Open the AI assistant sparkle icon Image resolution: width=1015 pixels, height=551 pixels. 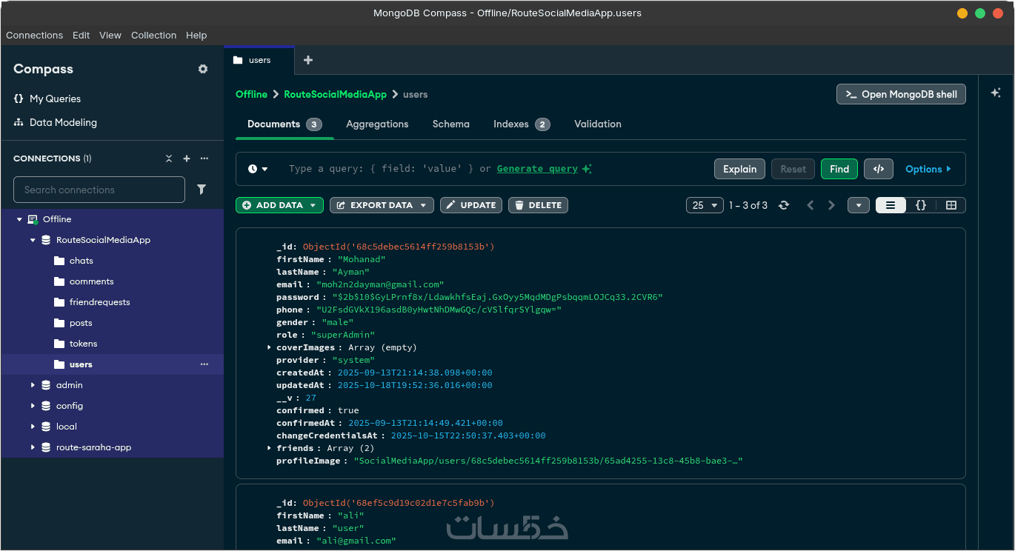click(x=996, y=93)
